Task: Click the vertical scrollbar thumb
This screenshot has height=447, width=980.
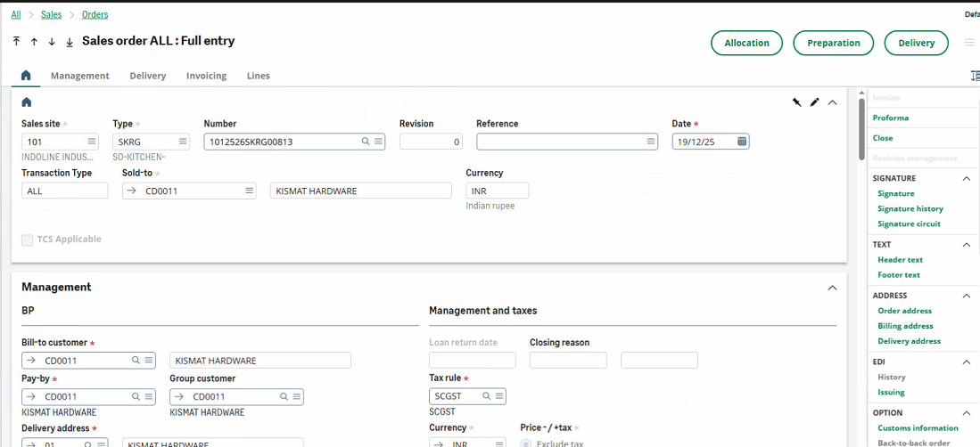Action: [x=862, y=128]
